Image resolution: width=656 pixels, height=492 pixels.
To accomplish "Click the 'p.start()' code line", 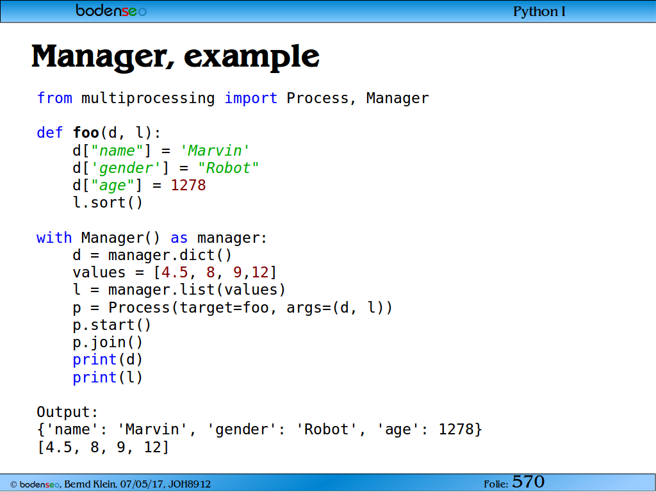I will coord(111,325).
